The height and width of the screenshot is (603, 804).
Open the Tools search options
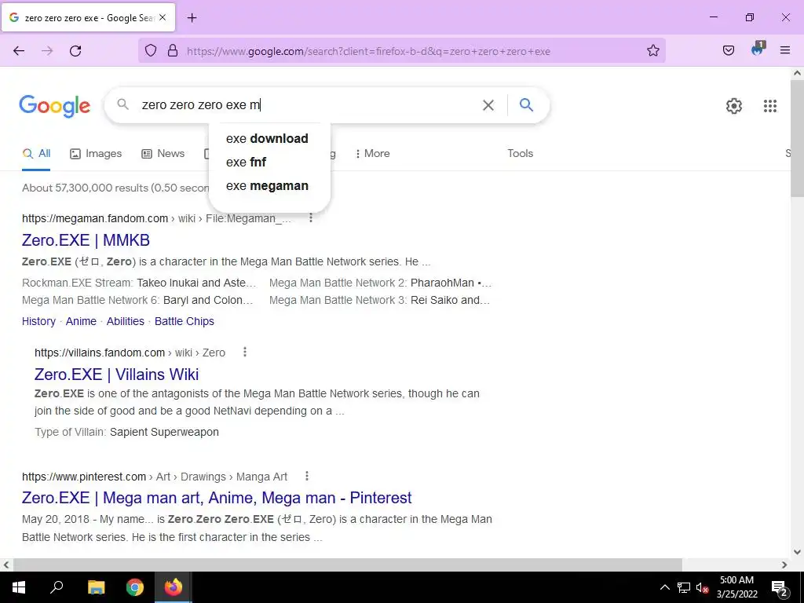coord(520,153)
